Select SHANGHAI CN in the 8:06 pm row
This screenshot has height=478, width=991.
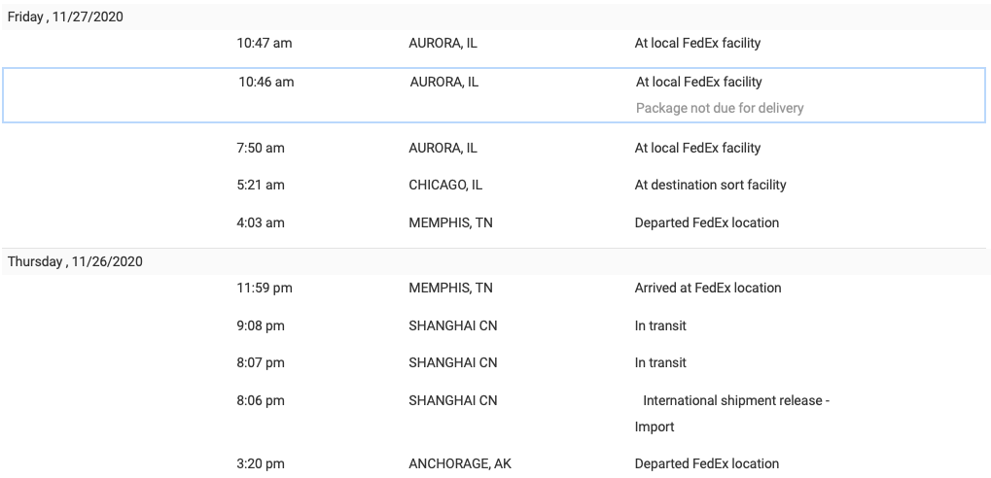coord(452,400)
